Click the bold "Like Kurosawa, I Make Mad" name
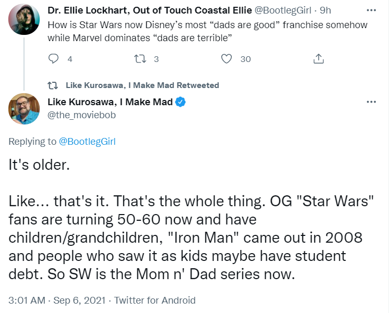Viewport: 392px width, 313px height. click(110, 102)
